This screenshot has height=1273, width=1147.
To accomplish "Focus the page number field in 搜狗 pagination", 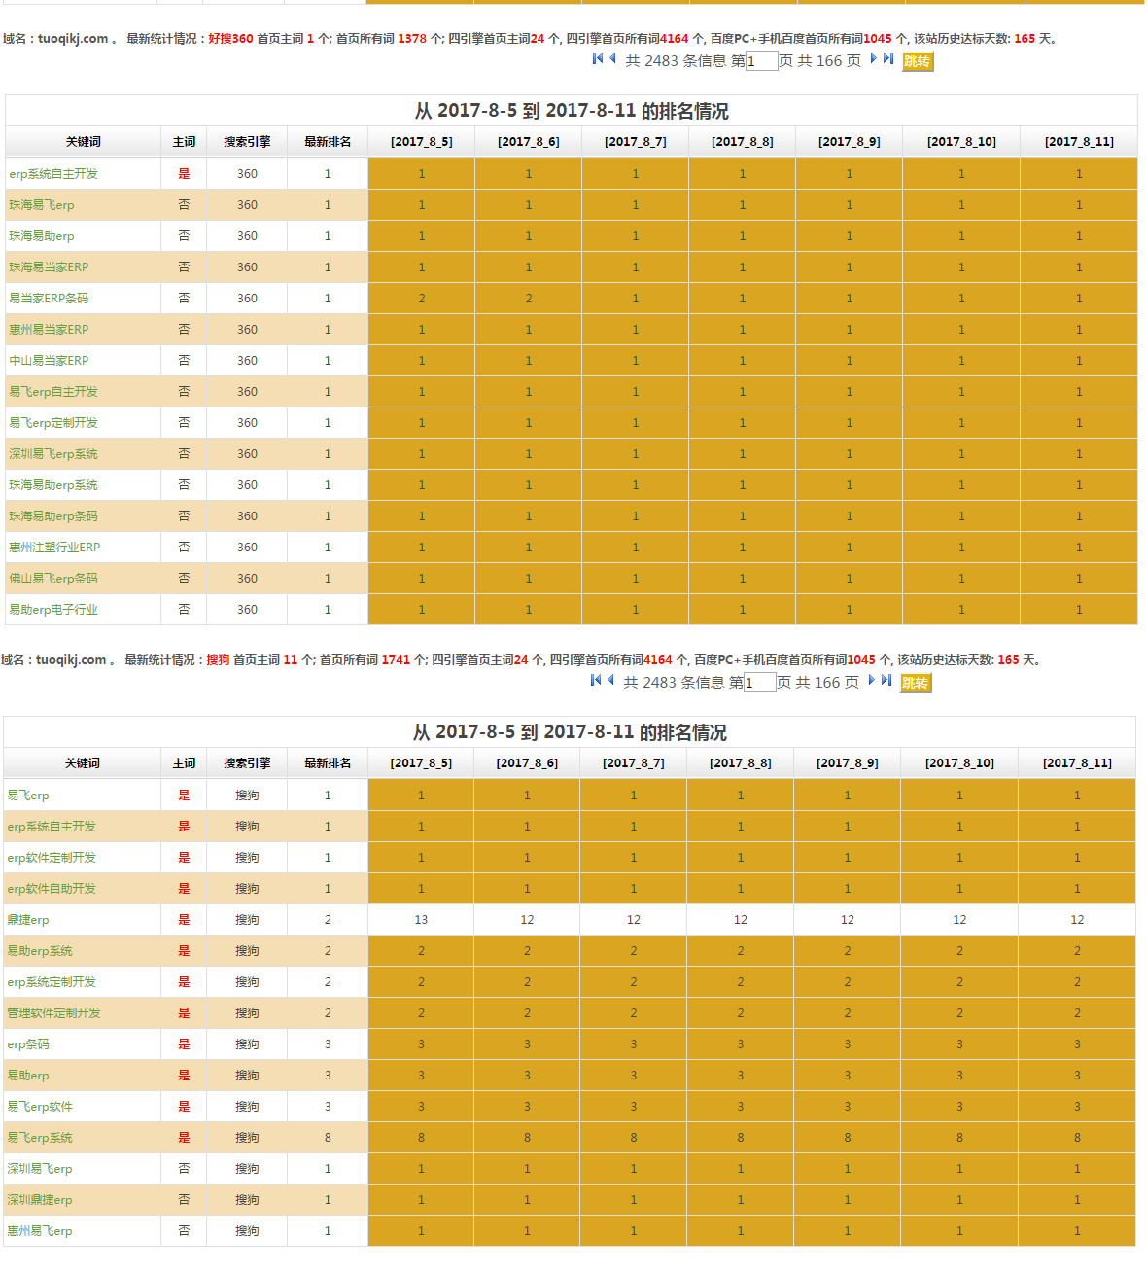I will click(x=759, y=683).
